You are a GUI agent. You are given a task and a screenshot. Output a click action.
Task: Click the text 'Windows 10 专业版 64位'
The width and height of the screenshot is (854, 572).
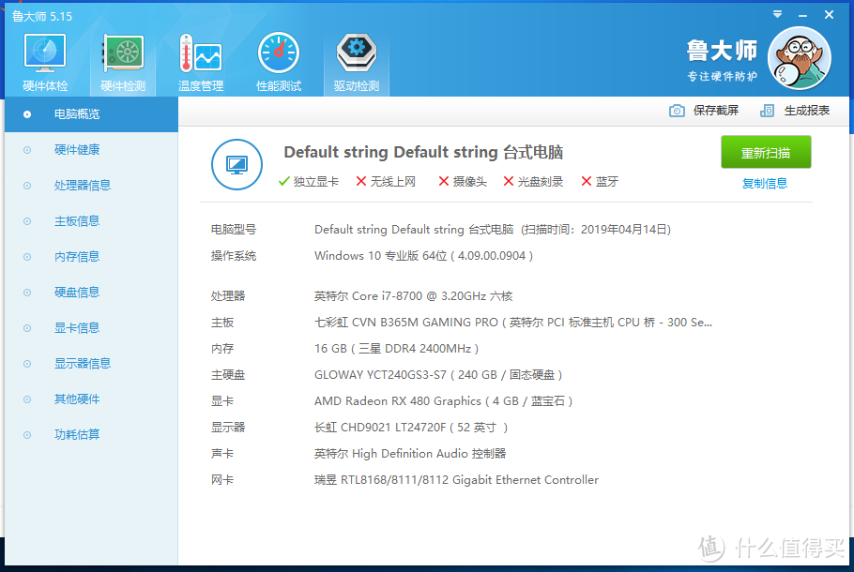click(x=380, y=256)
